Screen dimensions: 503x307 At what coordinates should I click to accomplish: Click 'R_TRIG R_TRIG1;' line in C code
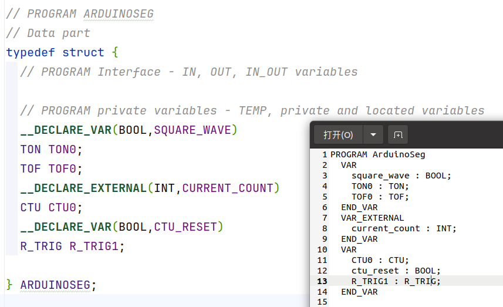(x=73, y=247)
